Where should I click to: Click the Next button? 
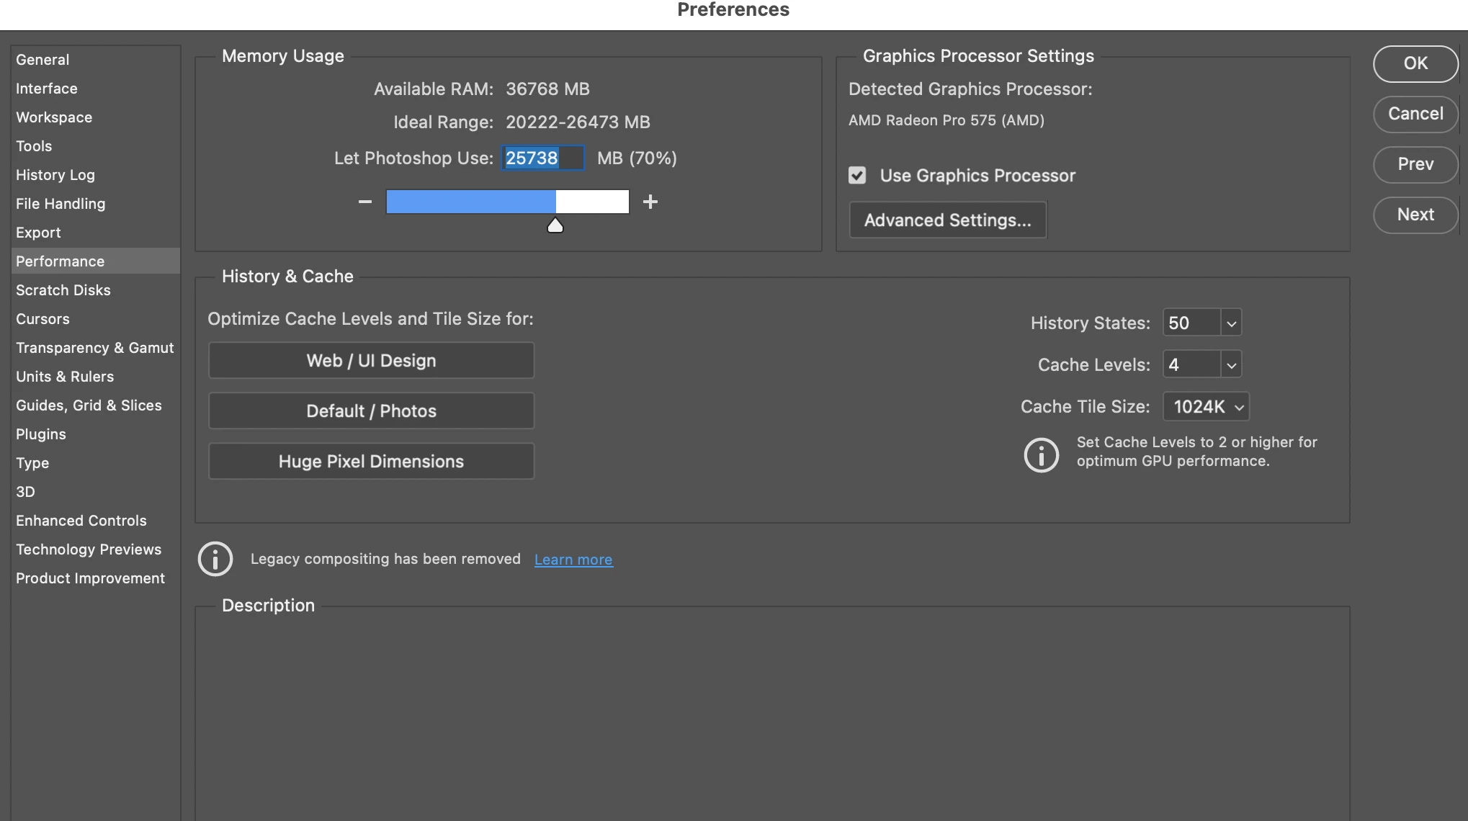tap(1415, 215)
